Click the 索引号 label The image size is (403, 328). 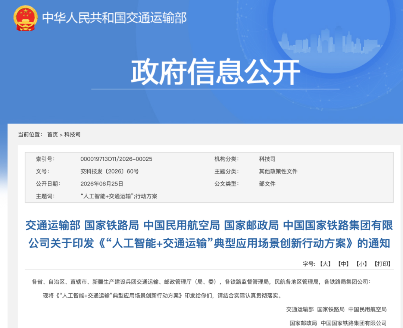pos(45,159)
